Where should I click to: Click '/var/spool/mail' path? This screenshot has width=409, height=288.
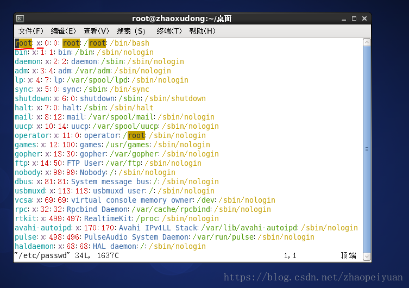pos(121,117)
